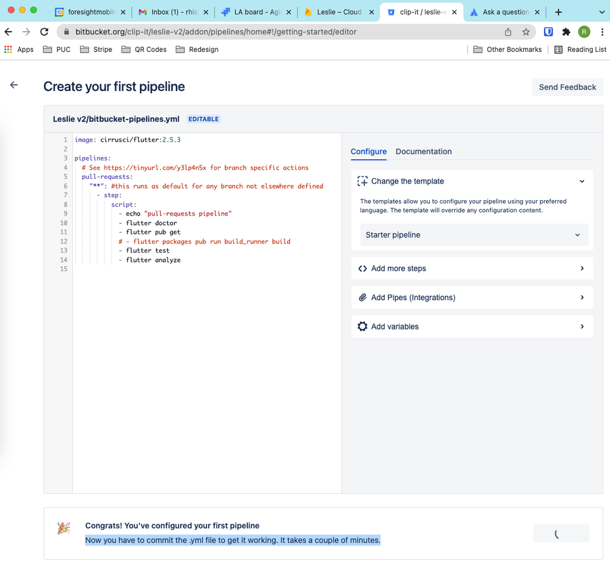Image resolution: width=610 pixels, height=573 pixels.
Task: Close the Gmail Inbox tab
Action: click(x=206, y=12)
